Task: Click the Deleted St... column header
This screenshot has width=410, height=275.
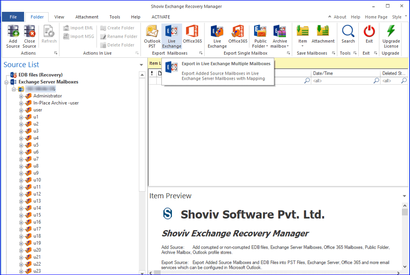Action: (394, 73)
